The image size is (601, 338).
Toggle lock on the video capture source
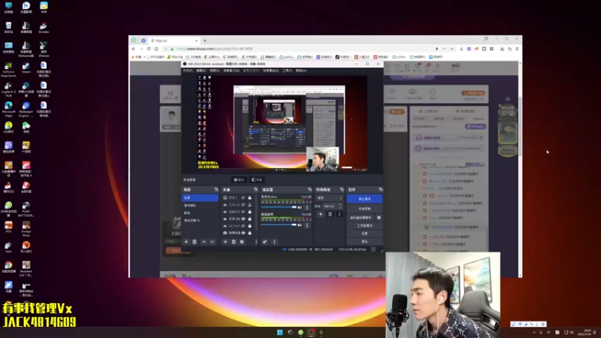click(250, 233)
